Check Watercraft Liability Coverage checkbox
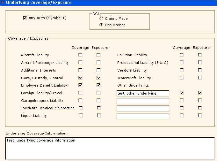The height and width of the screenshot is (161, 217). click(x=182, y=78)
